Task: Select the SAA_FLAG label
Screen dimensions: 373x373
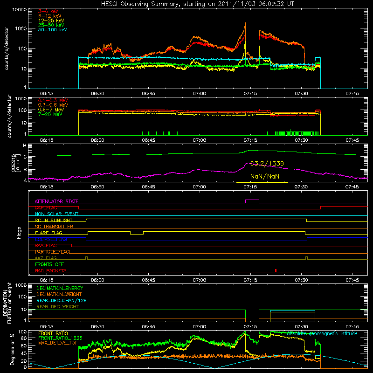Action: click(46, 246)
